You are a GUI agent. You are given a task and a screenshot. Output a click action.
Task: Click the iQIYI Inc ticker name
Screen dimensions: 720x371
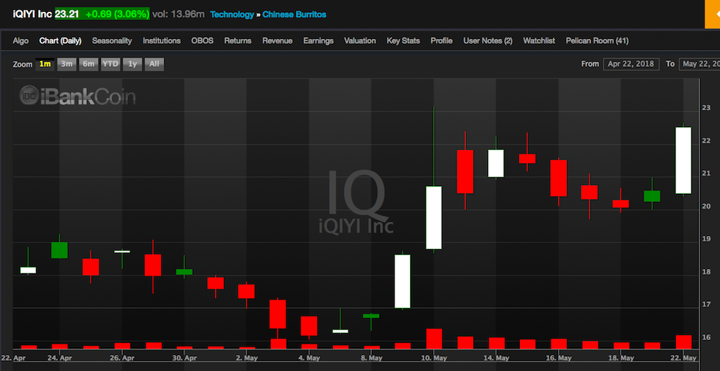tap(32, 14)
